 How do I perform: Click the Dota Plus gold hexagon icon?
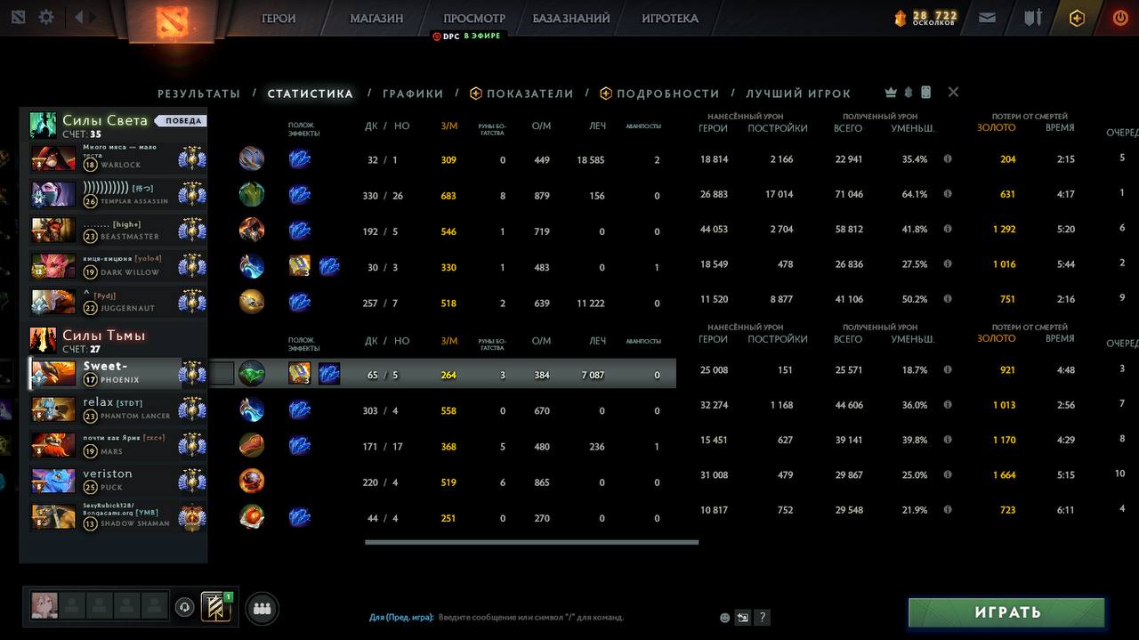coord(1077,18)
